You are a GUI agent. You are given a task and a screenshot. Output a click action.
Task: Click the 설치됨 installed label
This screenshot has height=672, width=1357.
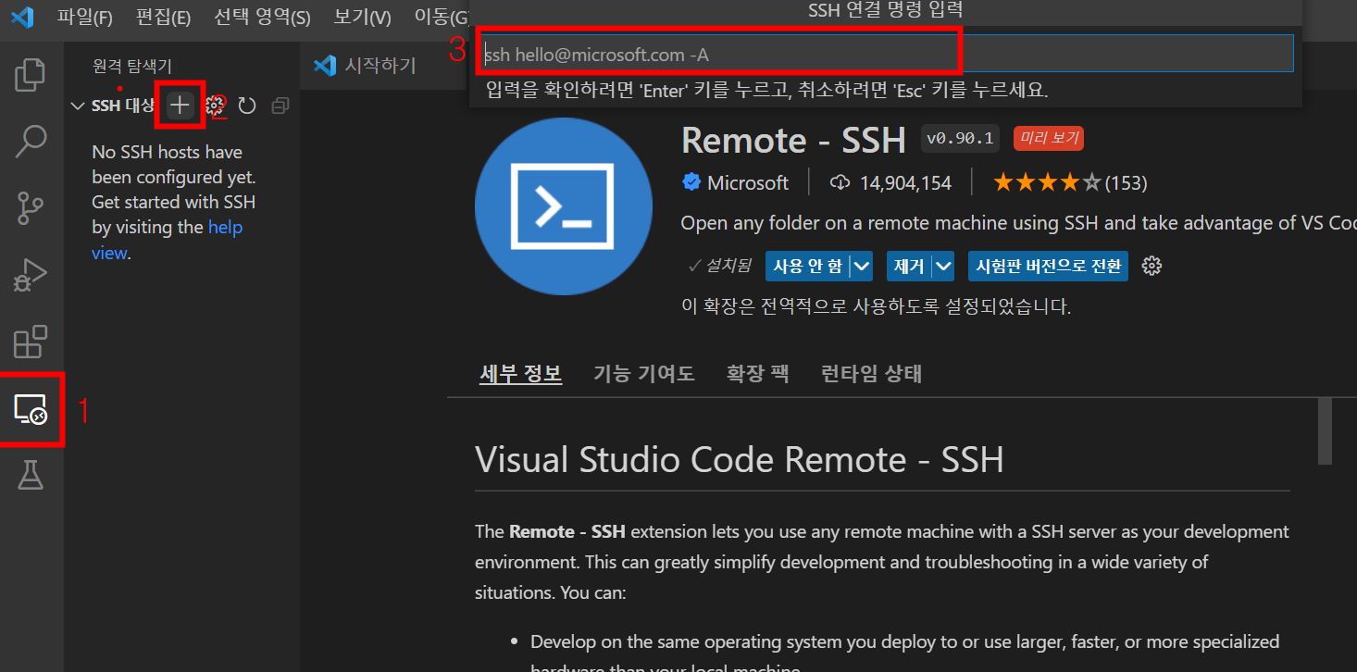point(720,267)
